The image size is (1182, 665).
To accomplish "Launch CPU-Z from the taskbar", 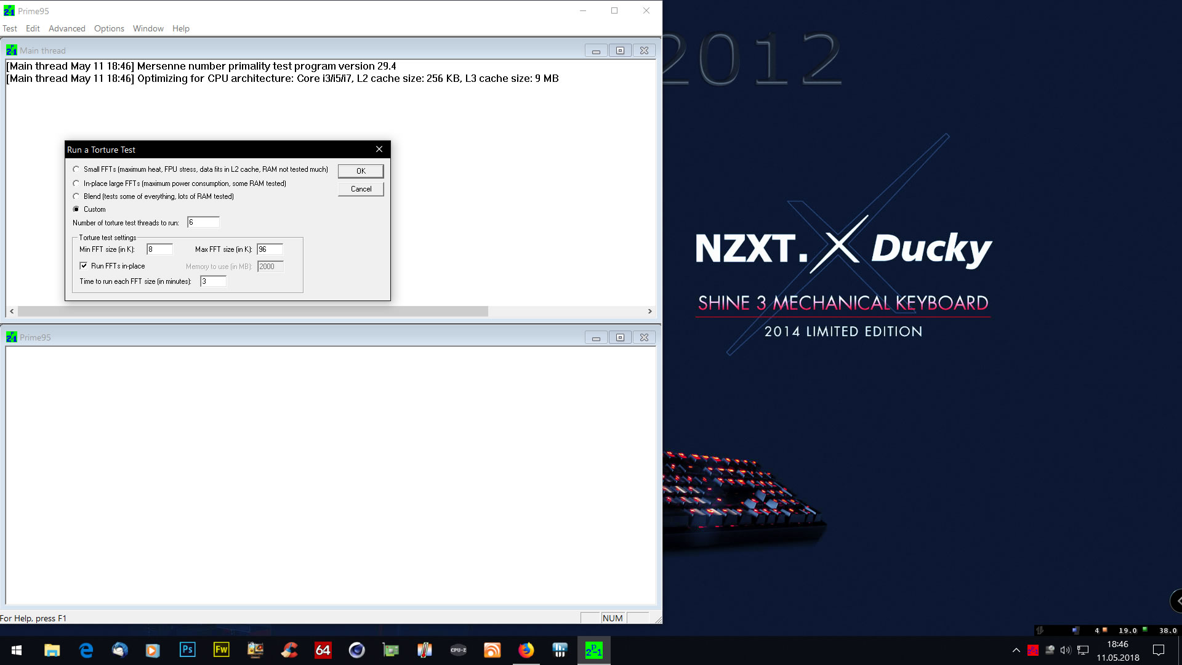I will pos(458,650).
